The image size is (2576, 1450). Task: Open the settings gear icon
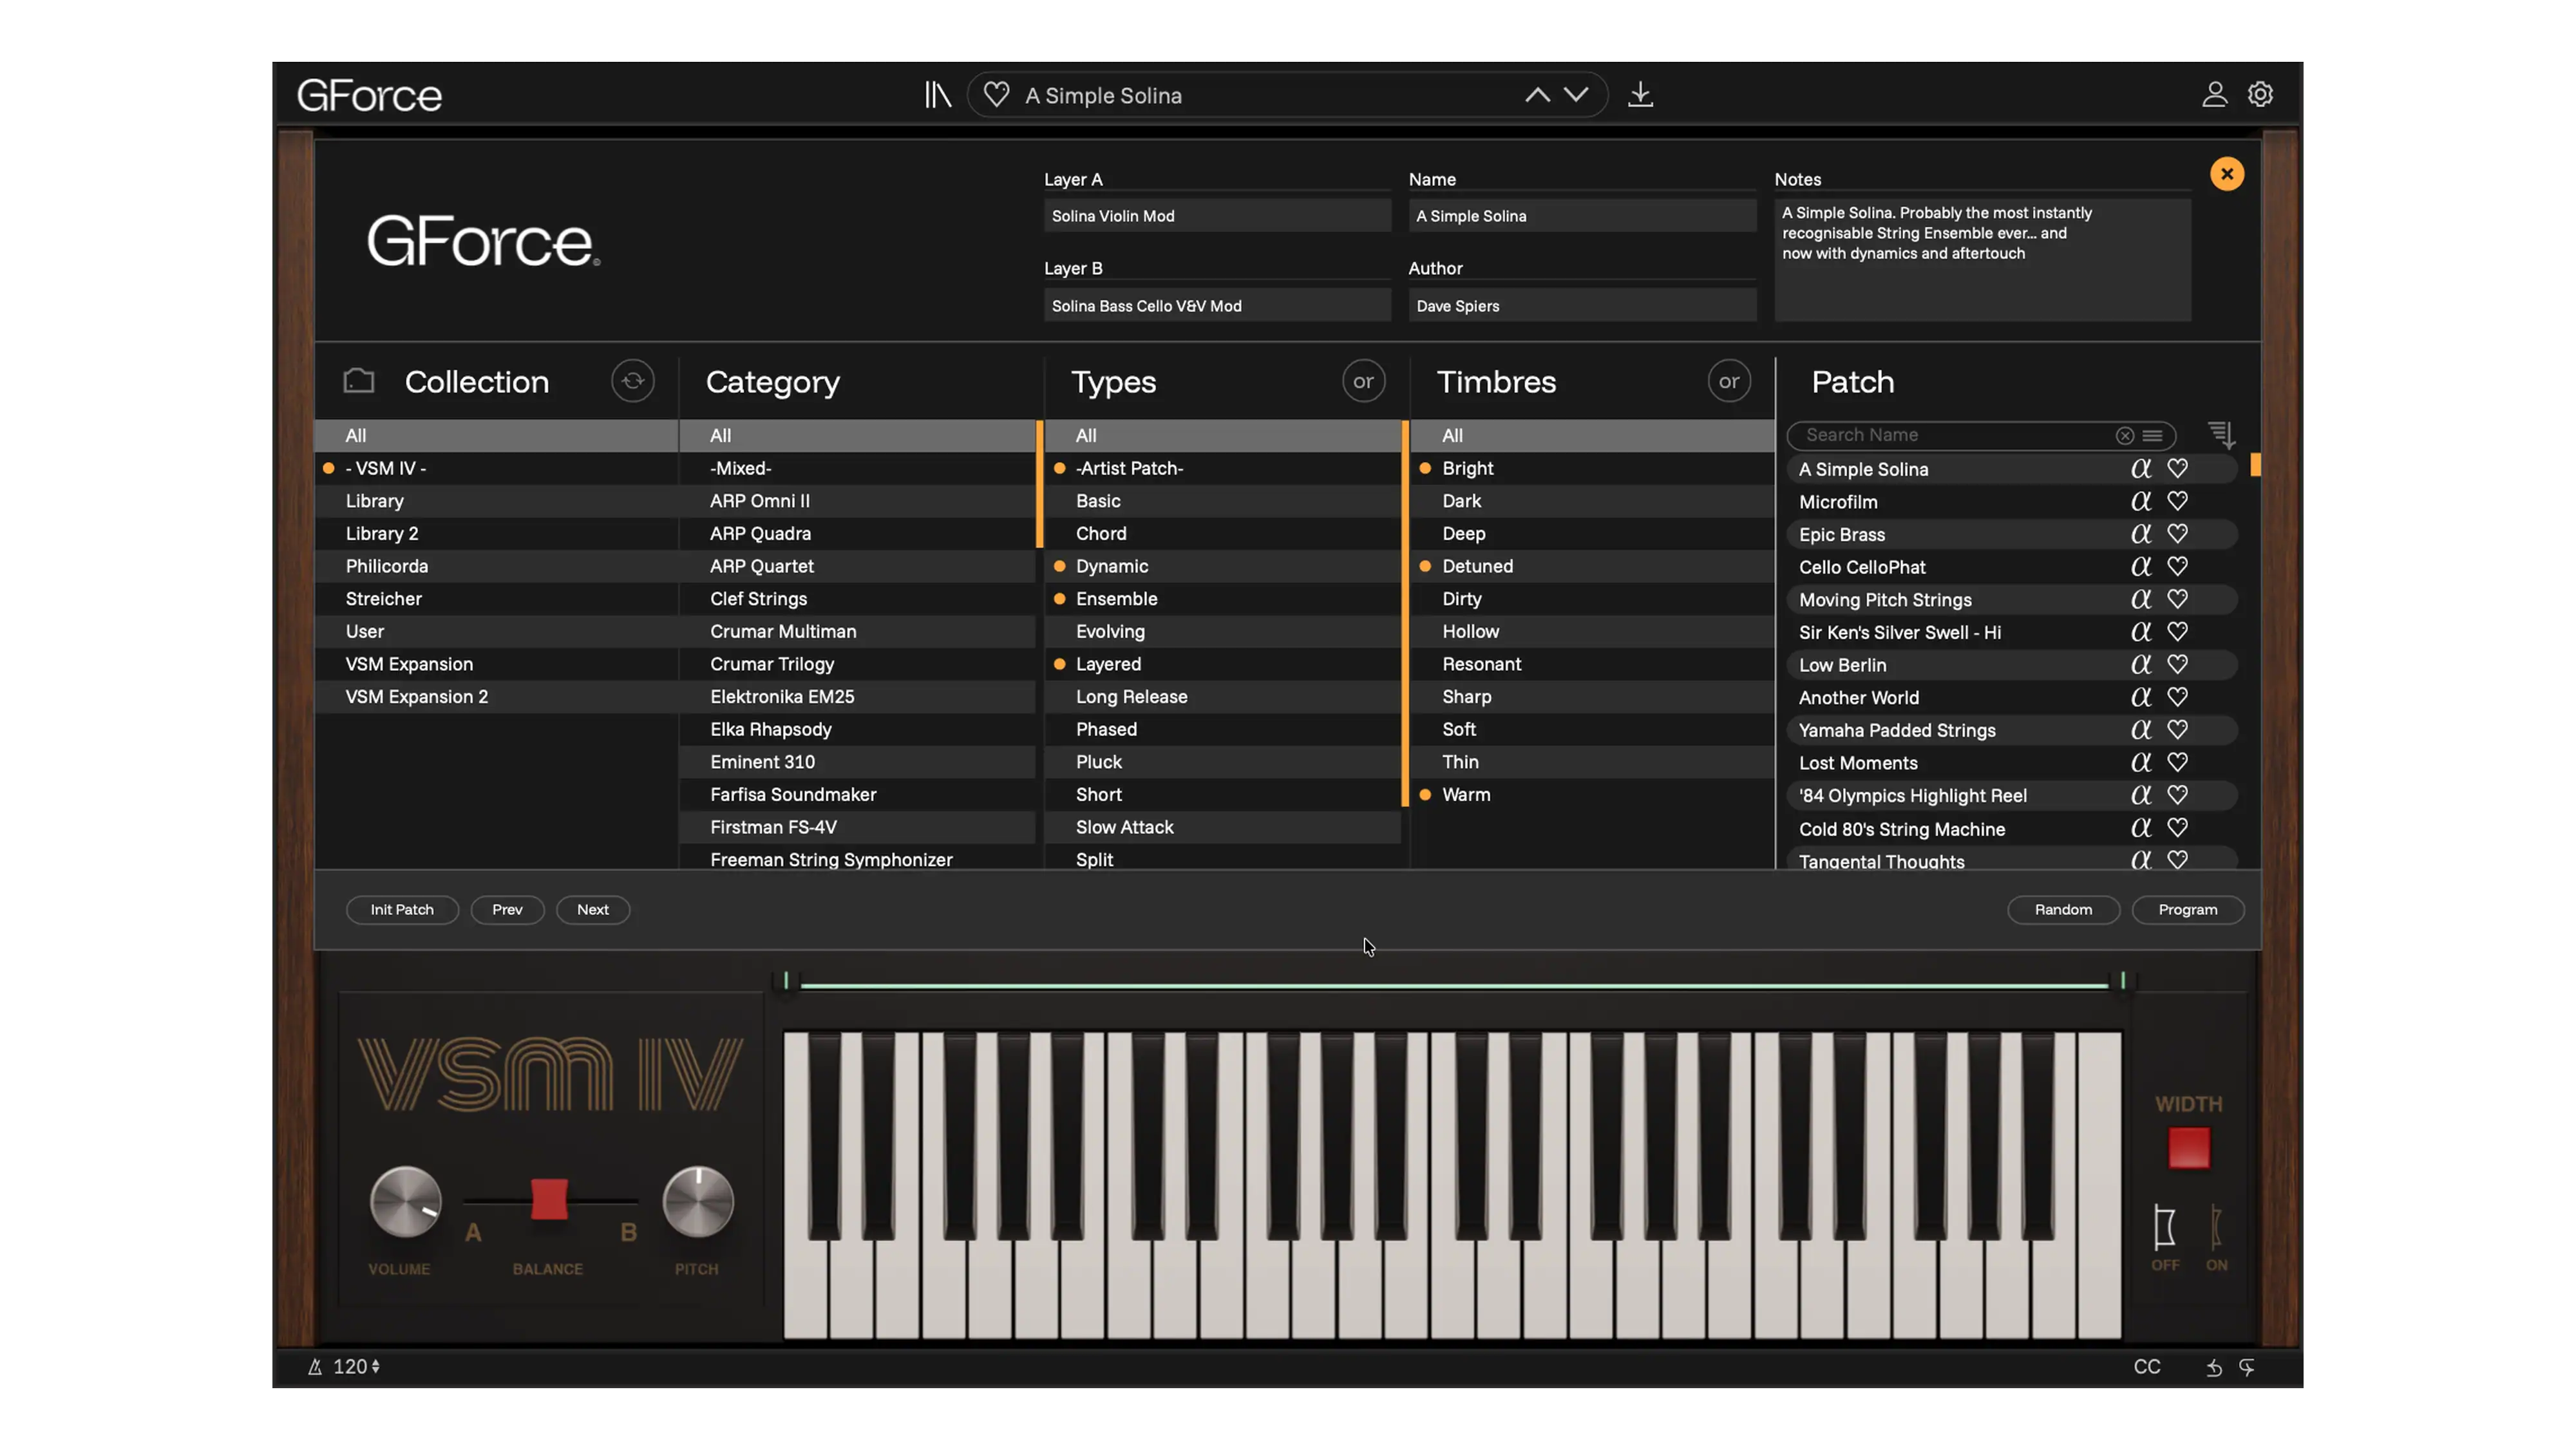tap(2260, 94)
